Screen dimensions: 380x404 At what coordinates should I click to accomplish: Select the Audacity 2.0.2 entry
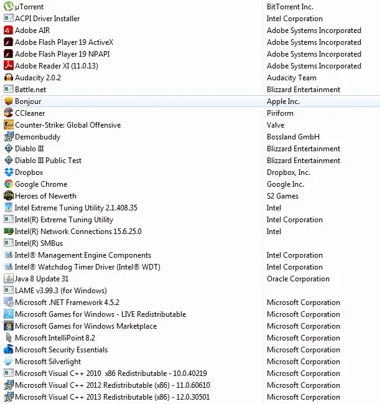38,78
